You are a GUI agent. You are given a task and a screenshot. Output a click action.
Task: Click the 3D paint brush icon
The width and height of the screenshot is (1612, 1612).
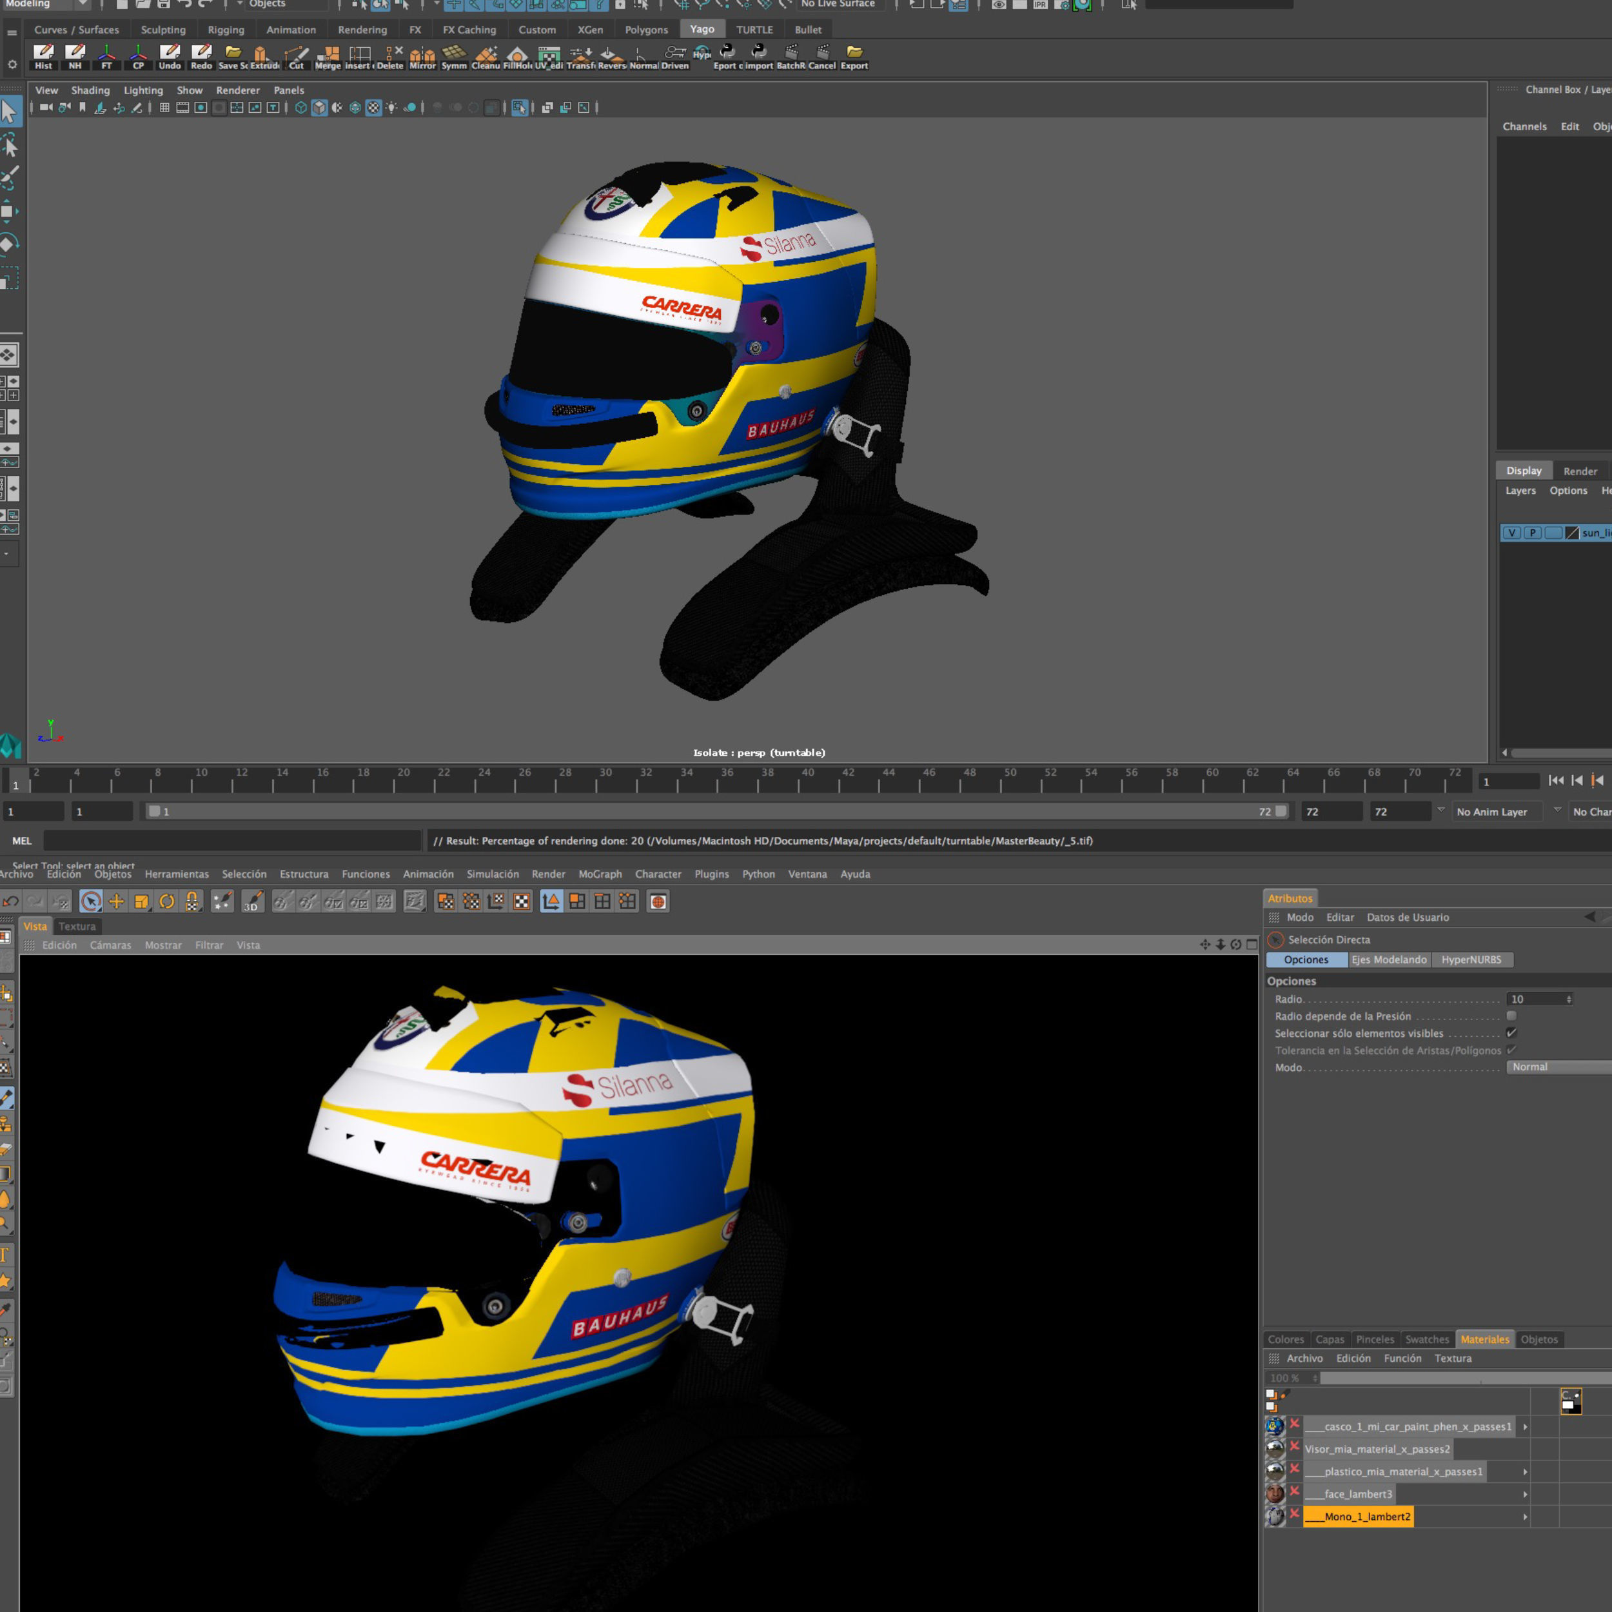click(x=253, y=901)
